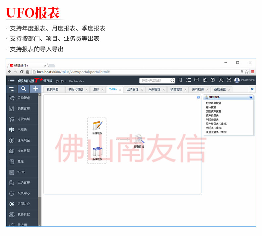
Task: Close the 基础设置 tab
Action: coord(229,90)
